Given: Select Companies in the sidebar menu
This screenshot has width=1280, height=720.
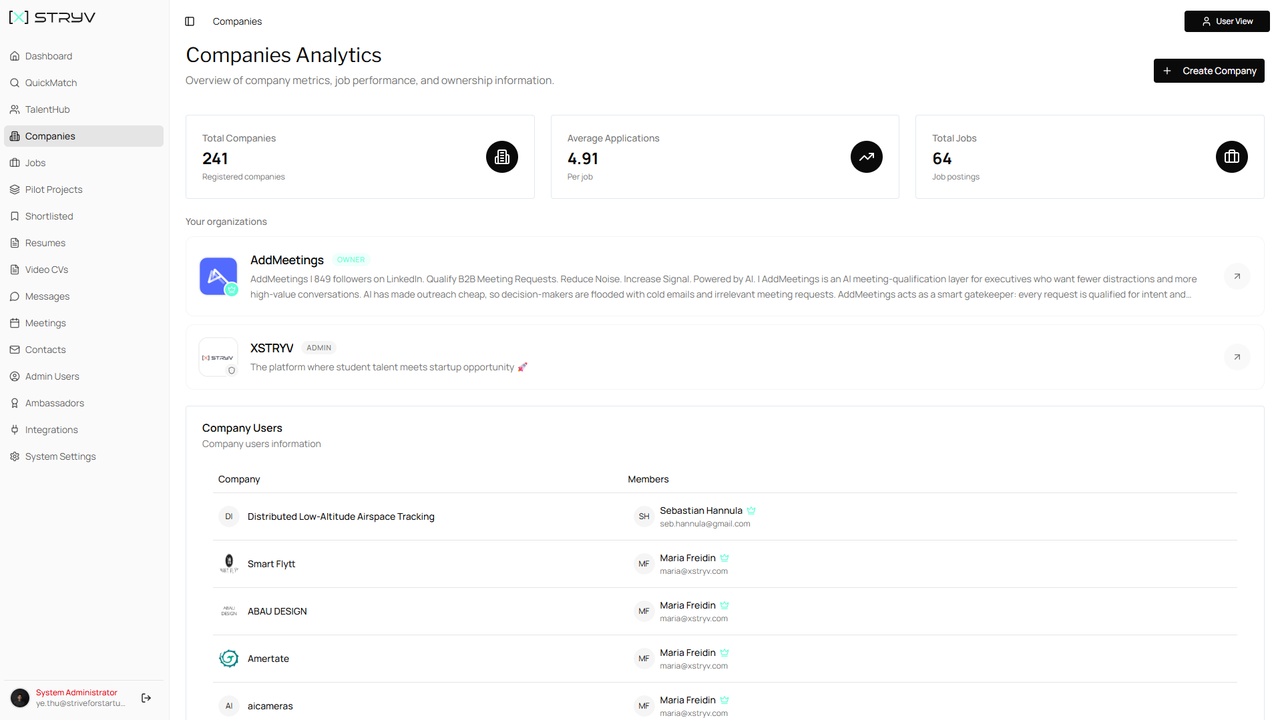Looking at the screenshot, I should 83,136.
